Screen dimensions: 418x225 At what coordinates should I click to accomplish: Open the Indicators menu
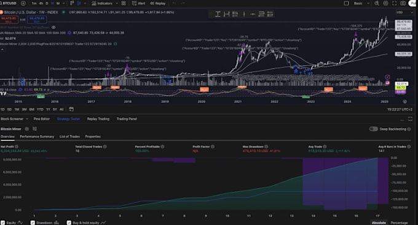[x=102, y=3]
